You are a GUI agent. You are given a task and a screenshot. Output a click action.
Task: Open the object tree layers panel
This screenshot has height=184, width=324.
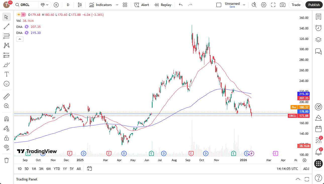(318, 40)
